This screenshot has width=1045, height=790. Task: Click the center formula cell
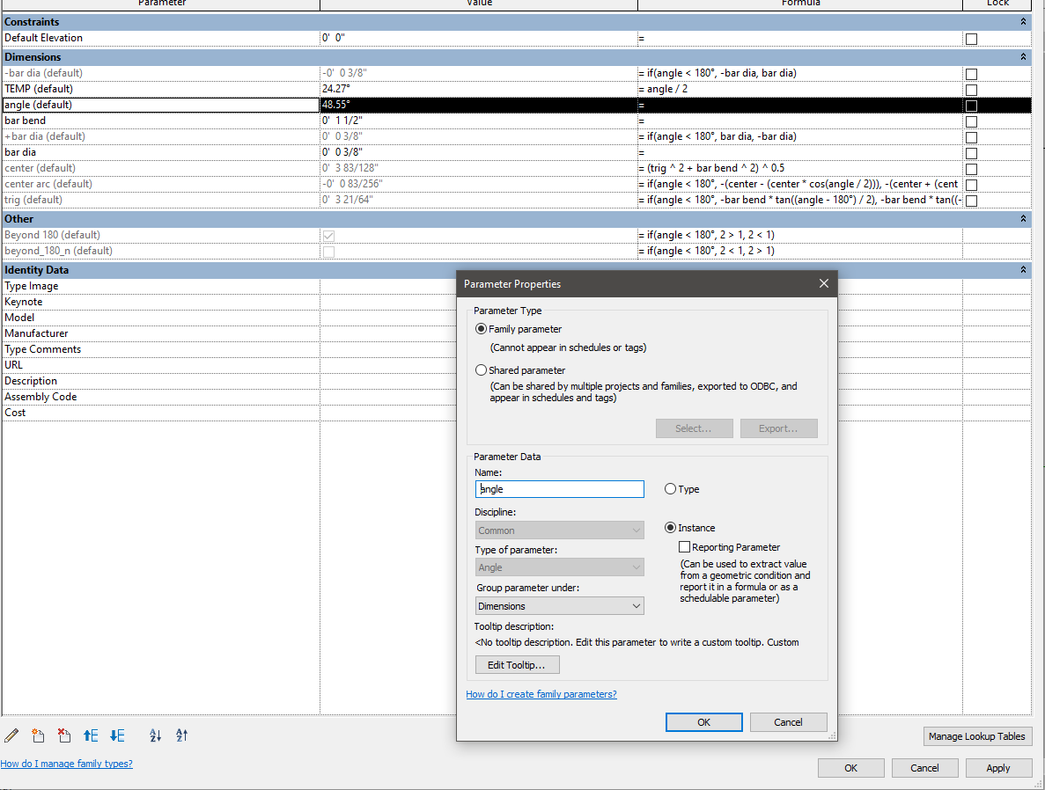click(x=799, y=168)
